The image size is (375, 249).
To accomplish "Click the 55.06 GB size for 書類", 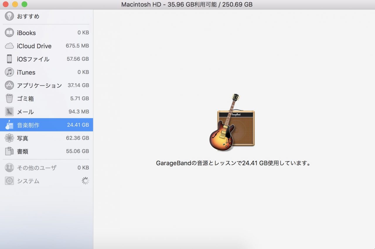I will pos(78,151).
